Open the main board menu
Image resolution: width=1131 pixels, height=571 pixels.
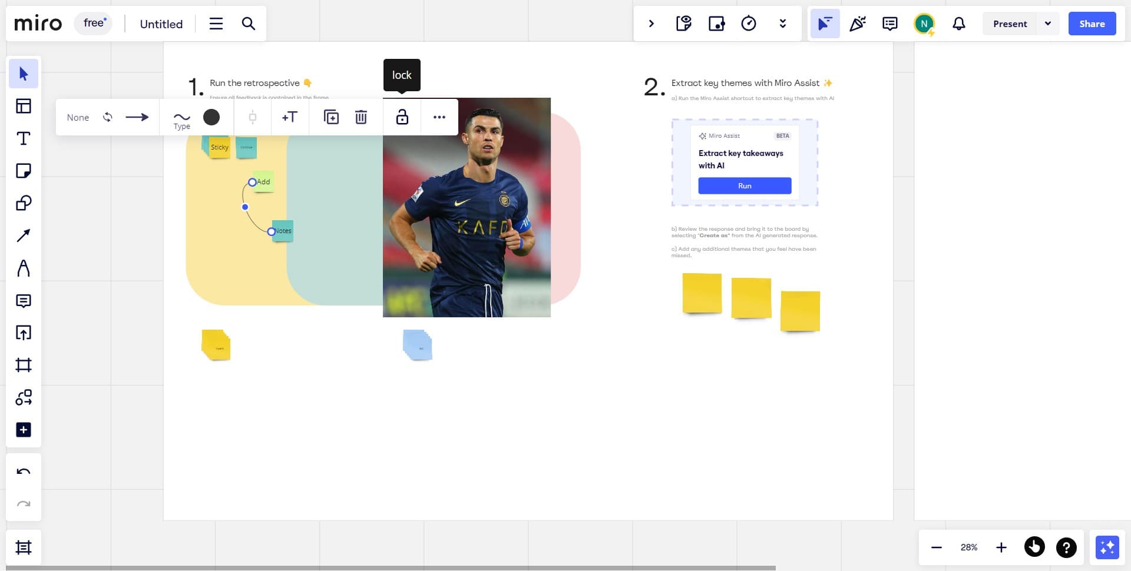tap(216, 24)
